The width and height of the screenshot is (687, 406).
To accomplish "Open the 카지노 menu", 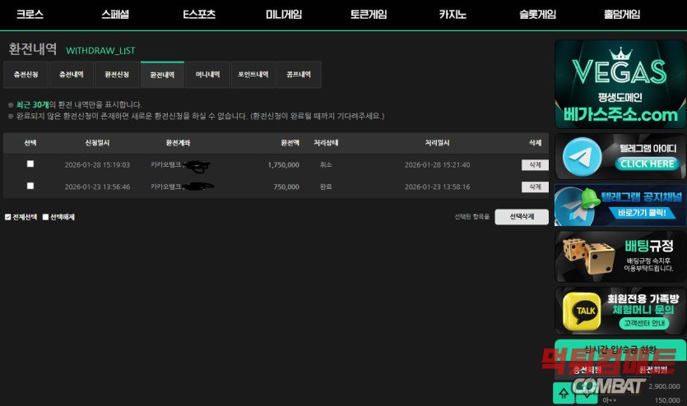I will point(453,15).
